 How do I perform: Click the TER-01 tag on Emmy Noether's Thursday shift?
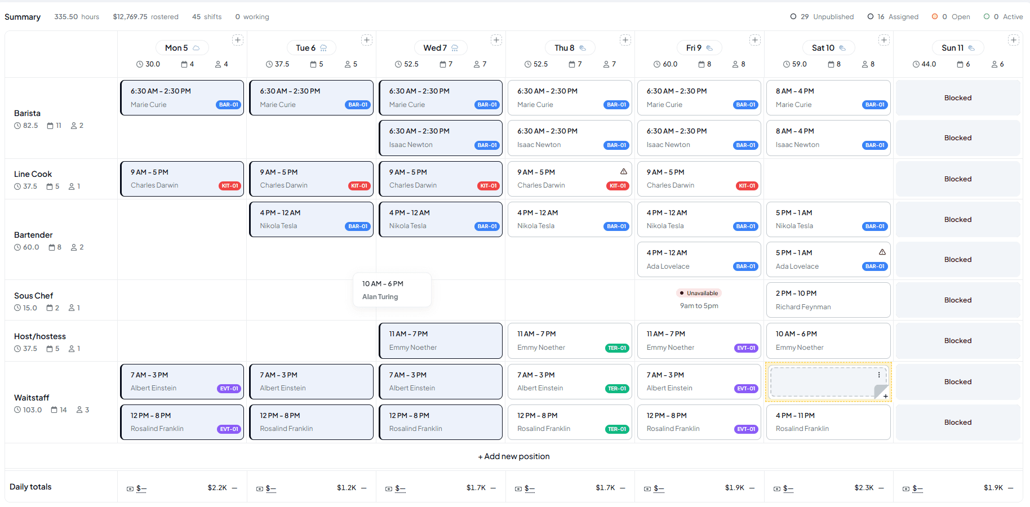[x=617, y=348]
